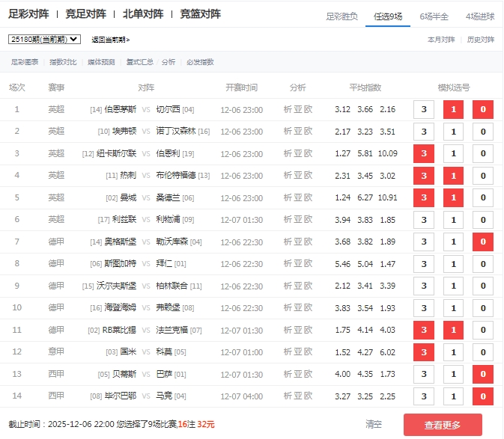This screenshot has height=439, width=504.
Task: Deselect pick 3 for match 3 纽卡斯尔联
Action: (424, 154)
